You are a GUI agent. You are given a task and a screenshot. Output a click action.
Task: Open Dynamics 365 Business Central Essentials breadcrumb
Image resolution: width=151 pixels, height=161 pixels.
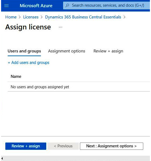click(83, 17)
